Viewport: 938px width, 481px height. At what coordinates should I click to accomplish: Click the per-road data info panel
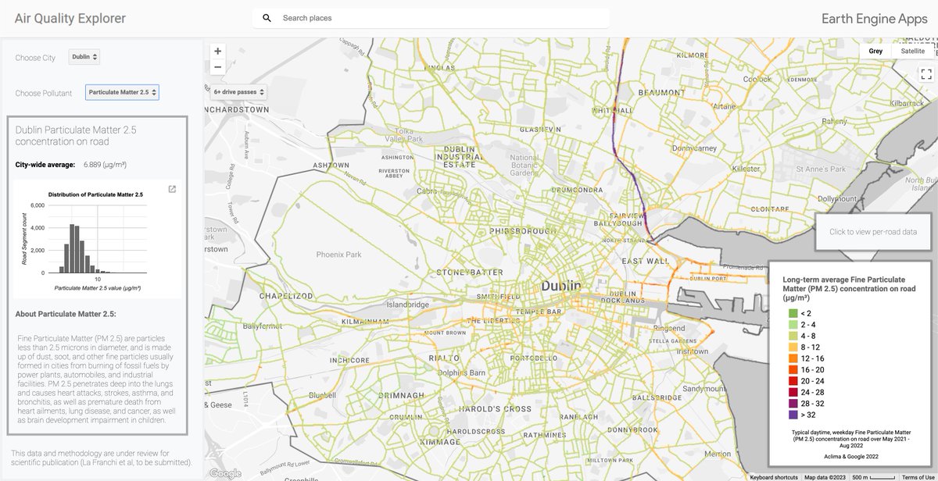(x=873, y=232)
